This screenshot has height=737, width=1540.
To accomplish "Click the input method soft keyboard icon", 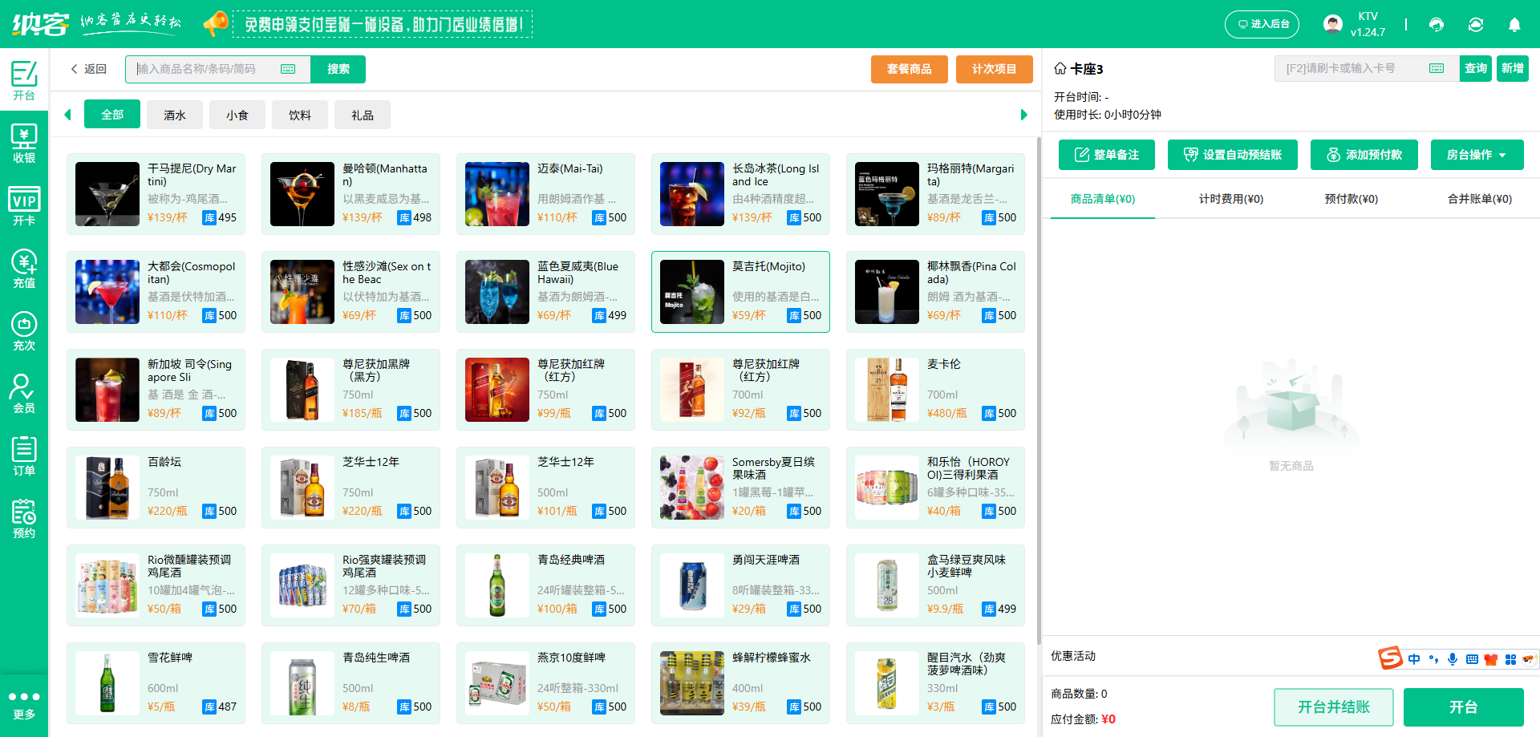I will coord(1472,659).
